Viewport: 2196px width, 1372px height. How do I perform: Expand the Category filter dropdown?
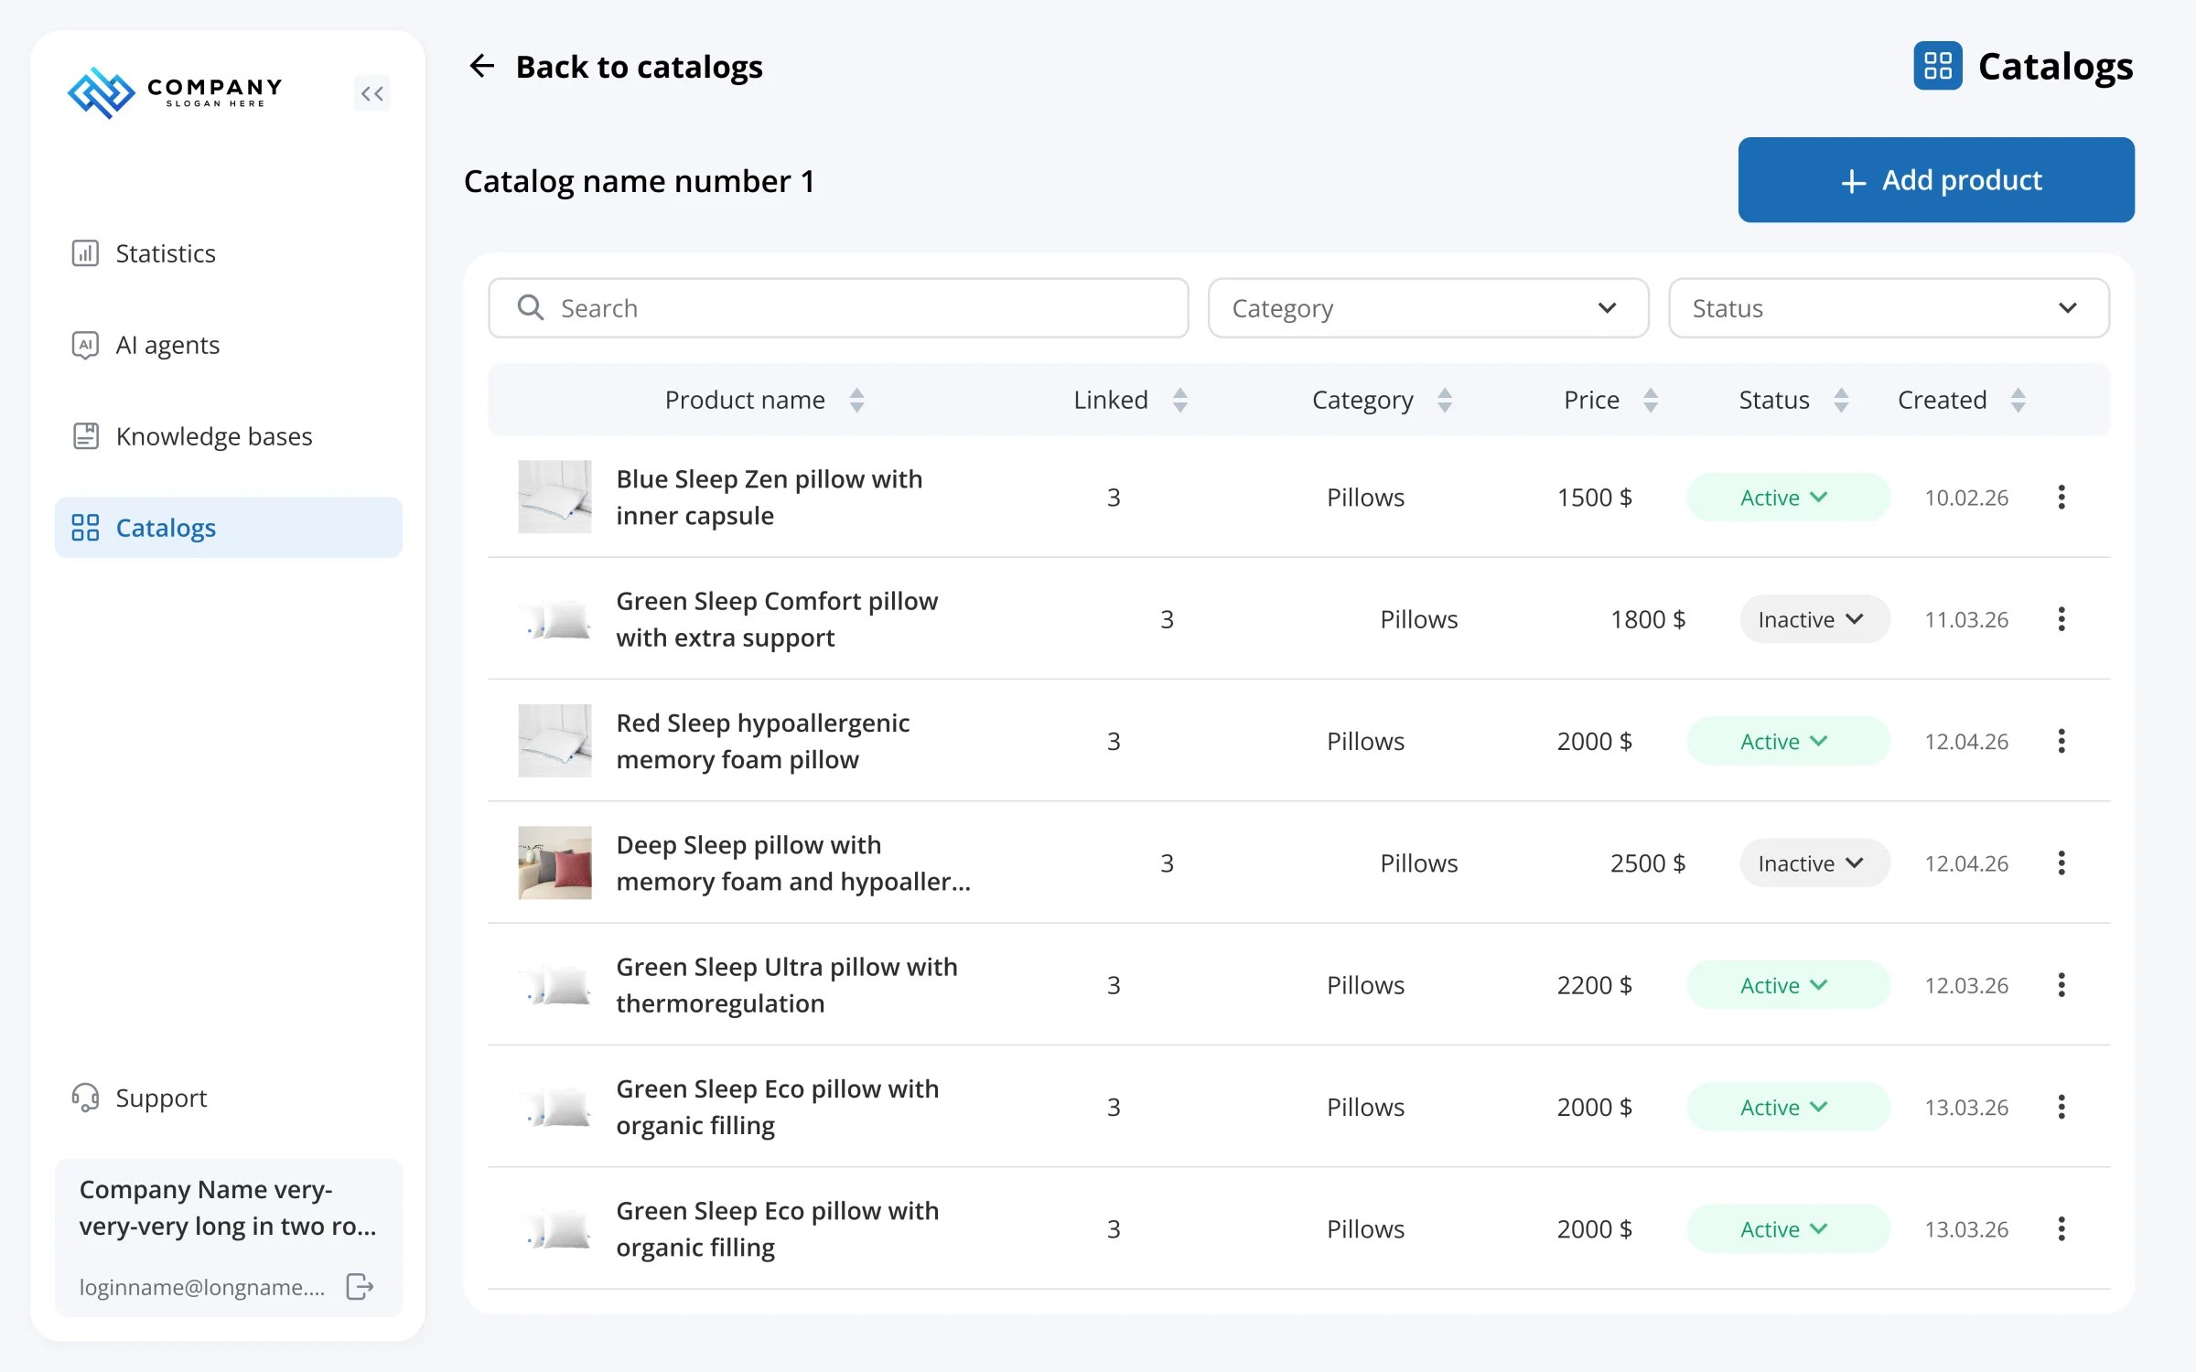pyautogui.click(x=1428, y=308)
